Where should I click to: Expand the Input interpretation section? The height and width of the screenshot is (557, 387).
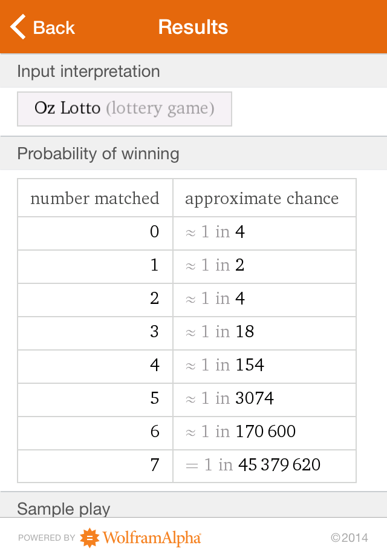pyautogui.click(x=89, y=71)
